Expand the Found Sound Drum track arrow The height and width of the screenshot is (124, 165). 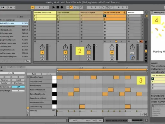point(125,13)
